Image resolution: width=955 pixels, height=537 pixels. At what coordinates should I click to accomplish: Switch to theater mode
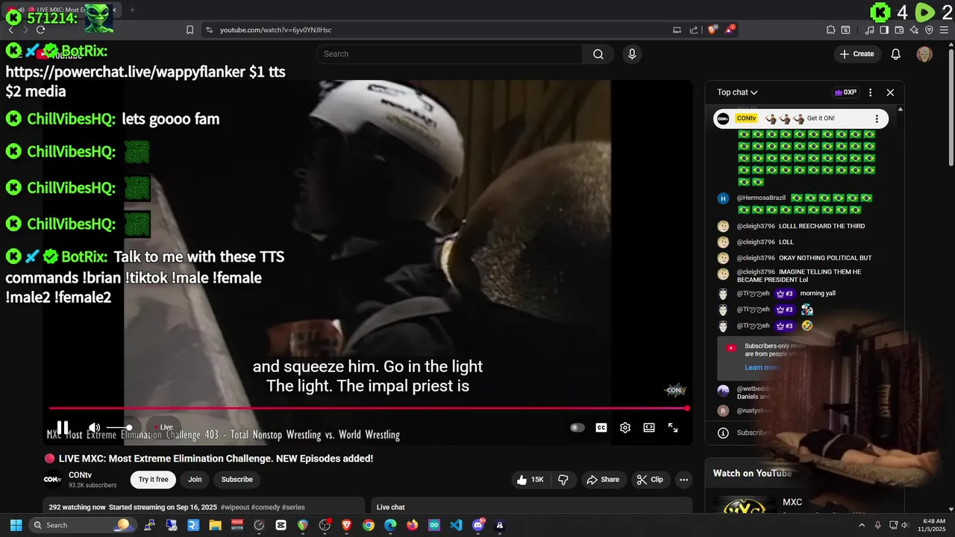pos(649,427)
